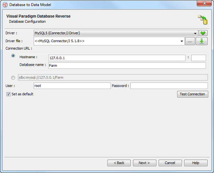The image size is (214, 173).
Task: Click the Database name field containing Farm
Action: tap(127, 66)
